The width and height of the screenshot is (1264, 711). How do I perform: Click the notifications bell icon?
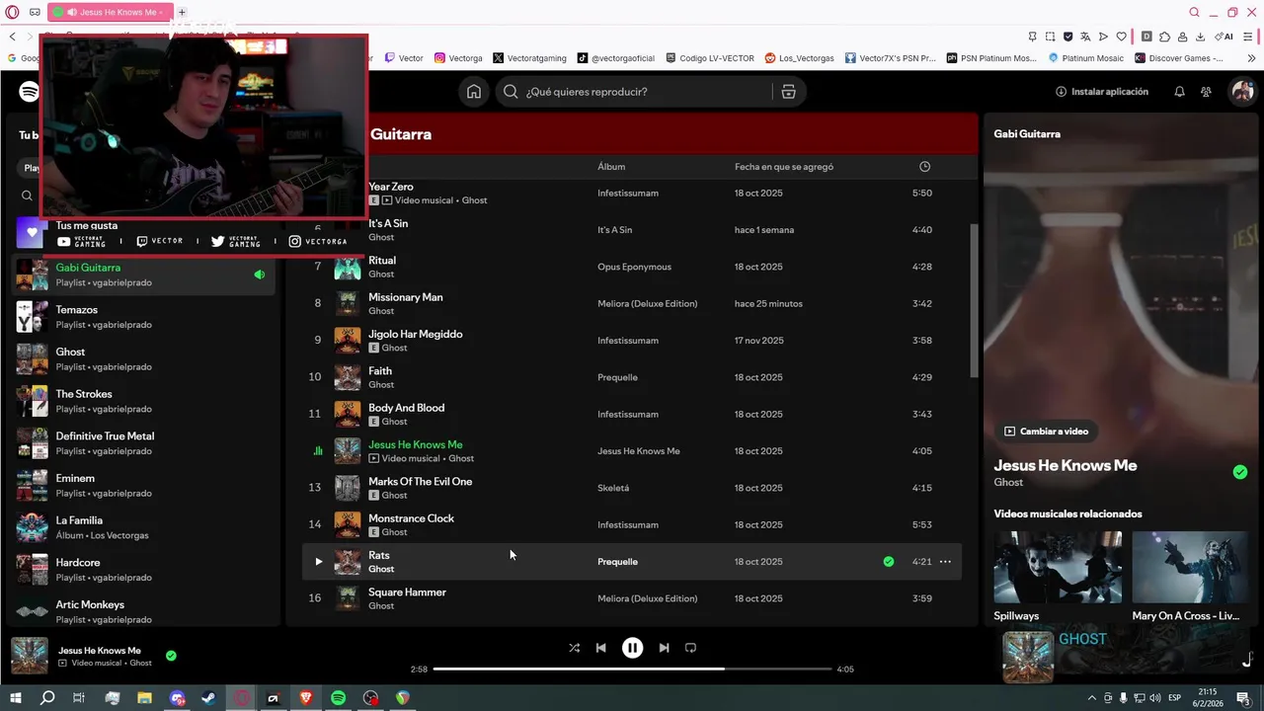tap(1179, 92)
